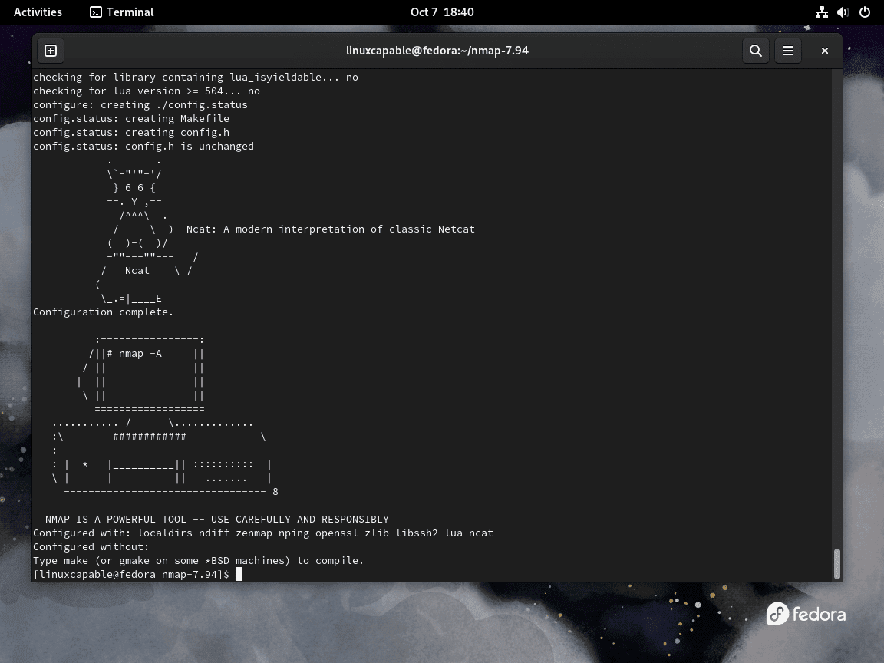The height and width of the screenshot is (663, 884).
Task: Click the speaker volume icon in top bar
Action: coord(843,12)
